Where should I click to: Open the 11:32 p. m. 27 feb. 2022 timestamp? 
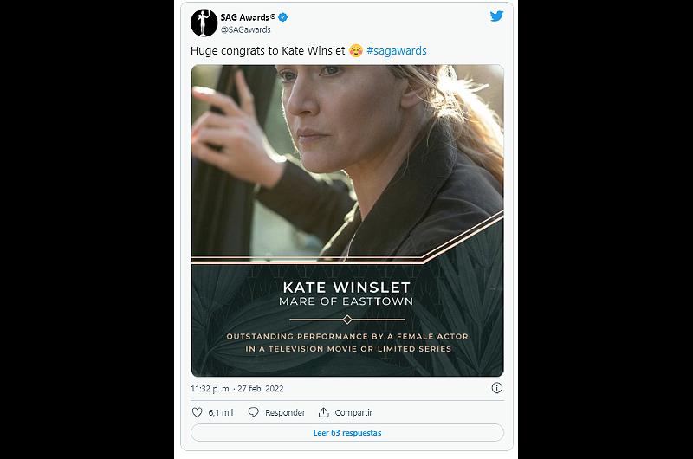236,389
